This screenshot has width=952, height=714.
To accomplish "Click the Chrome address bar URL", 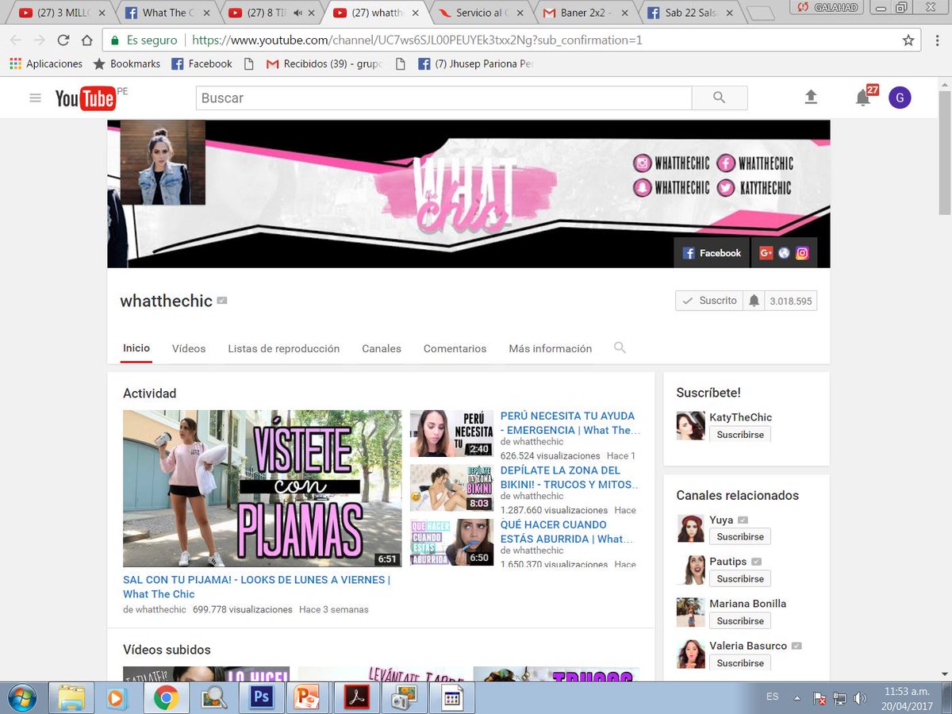I will [x=417, y=40].
